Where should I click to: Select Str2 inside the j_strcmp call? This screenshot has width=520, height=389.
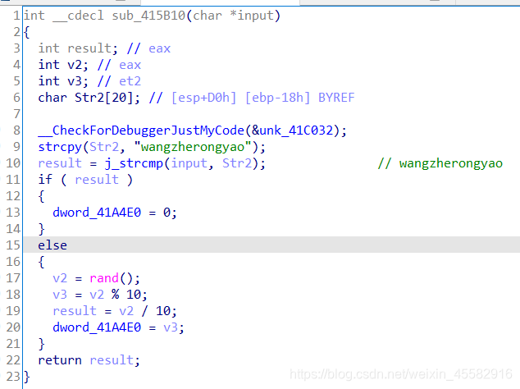click(237, 163)
